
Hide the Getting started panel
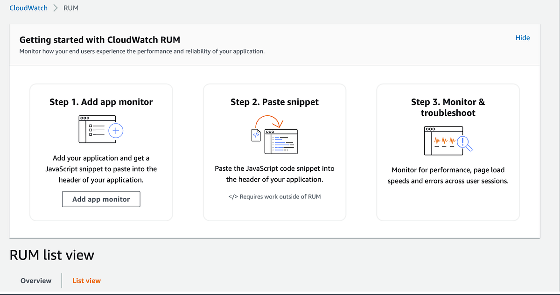[523, 38]
